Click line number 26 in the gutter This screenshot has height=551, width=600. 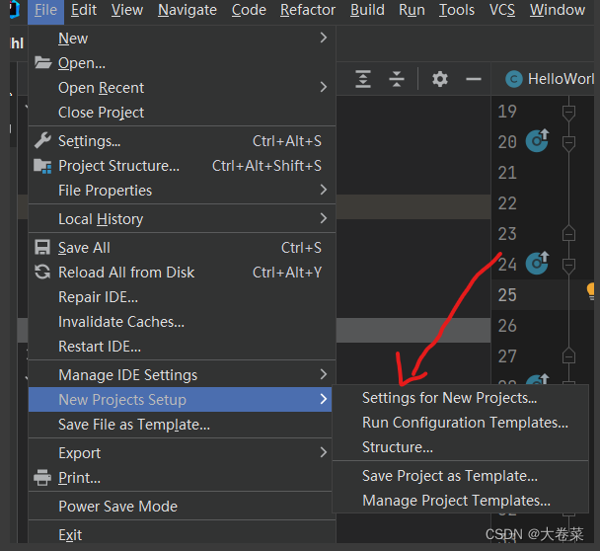pos(507,326)
